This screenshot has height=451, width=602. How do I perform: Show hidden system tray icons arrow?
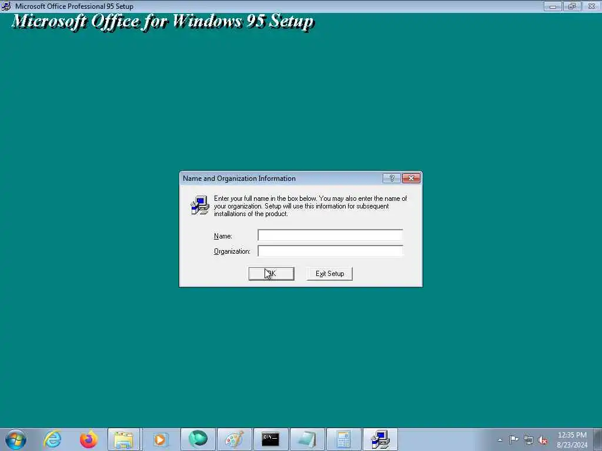pos(500,440)
